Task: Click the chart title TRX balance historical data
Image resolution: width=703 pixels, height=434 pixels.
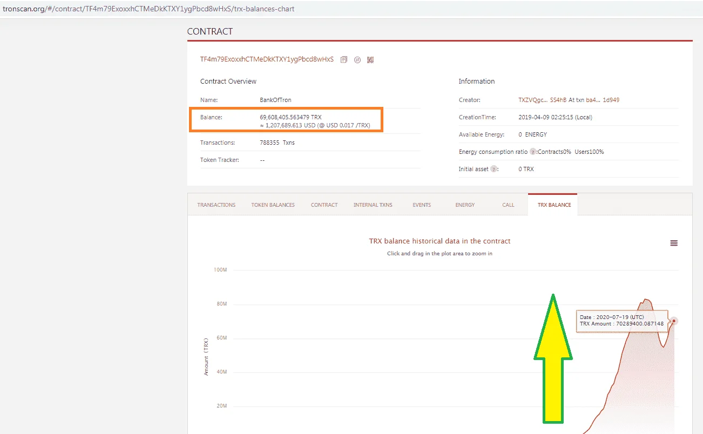Action: (x=440, y=241)
